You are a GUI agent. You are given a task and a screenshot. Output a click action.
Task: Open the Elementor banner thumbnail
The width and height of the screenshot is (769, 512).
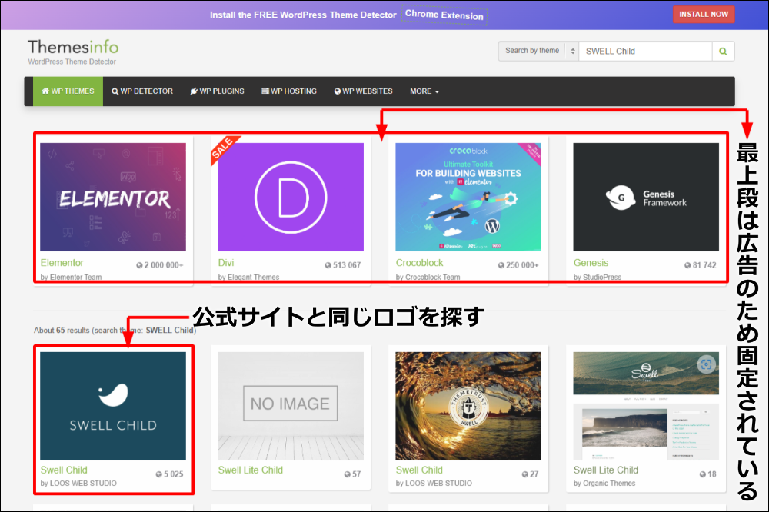[113, 197]
